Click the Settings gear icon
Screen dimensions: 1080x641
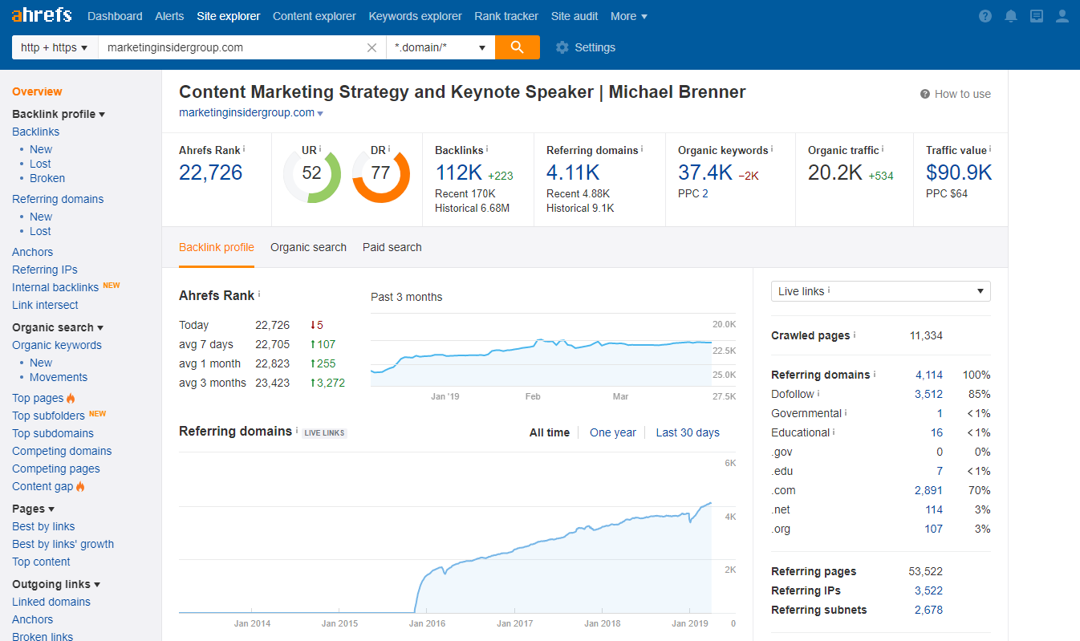pos(562,47)
